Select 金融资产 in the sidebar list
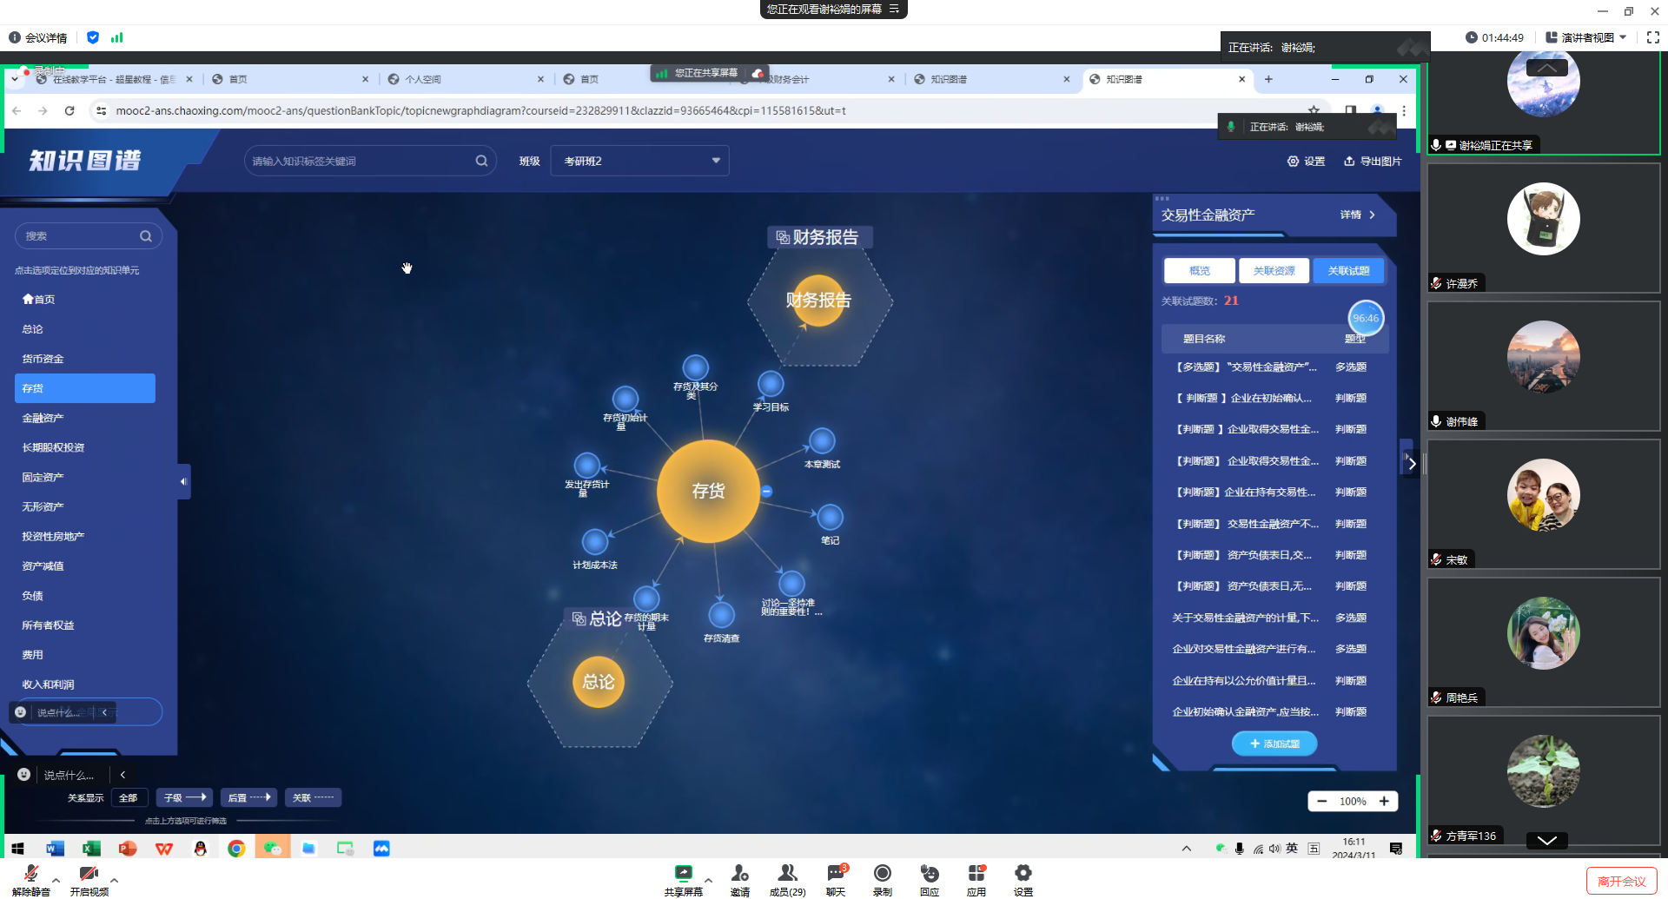1668x899 pixels. point(43,418)
